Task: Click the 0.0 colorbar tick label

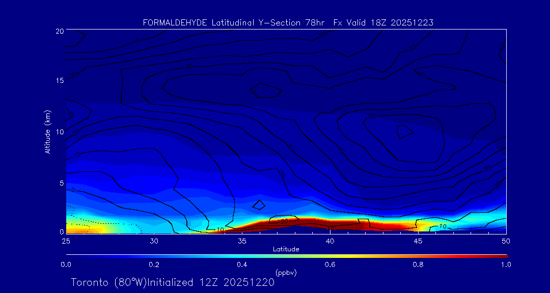Action: [x=66, y=265]
